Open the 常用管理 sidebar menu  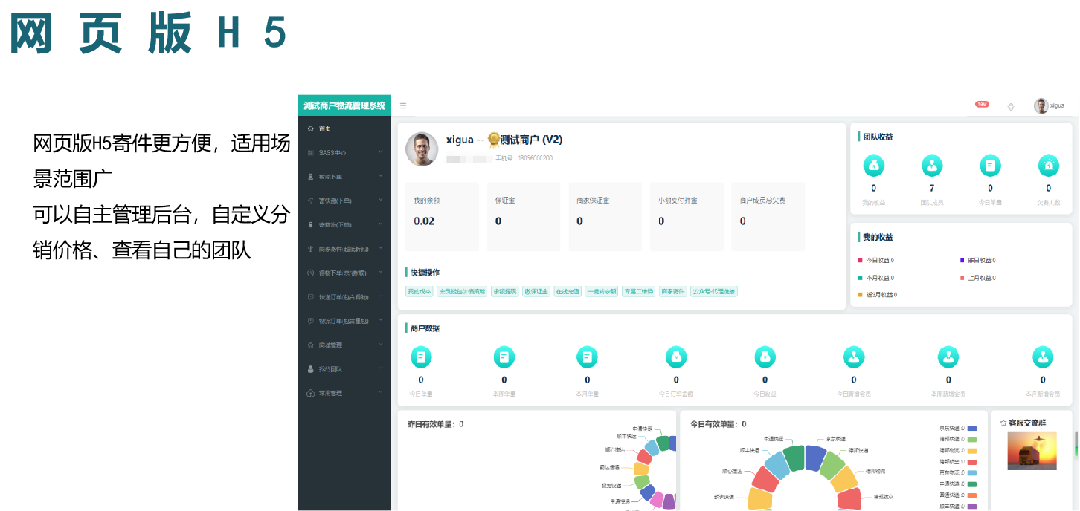coord(344,393)
